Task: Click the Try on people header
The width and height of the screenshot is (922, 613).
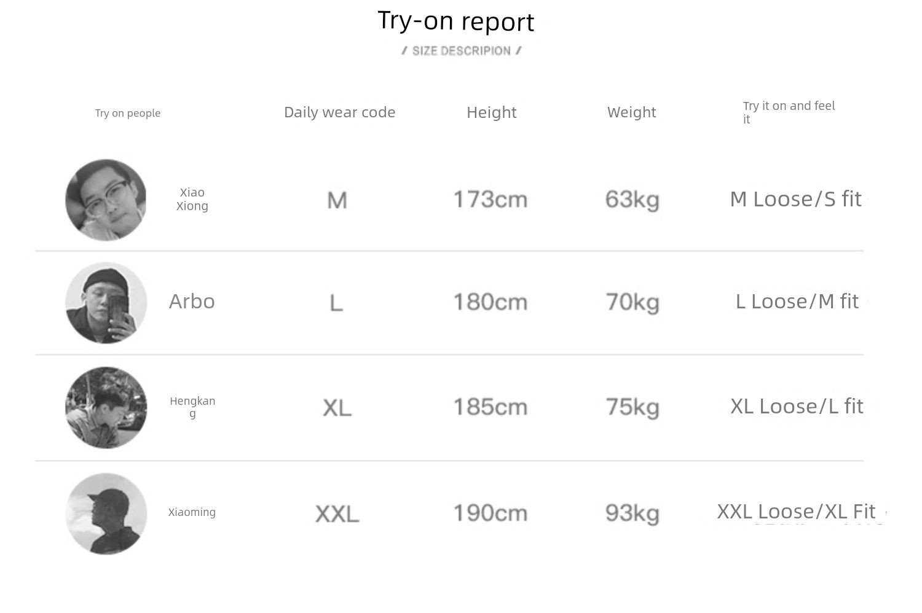Action: tap(128, 113)
